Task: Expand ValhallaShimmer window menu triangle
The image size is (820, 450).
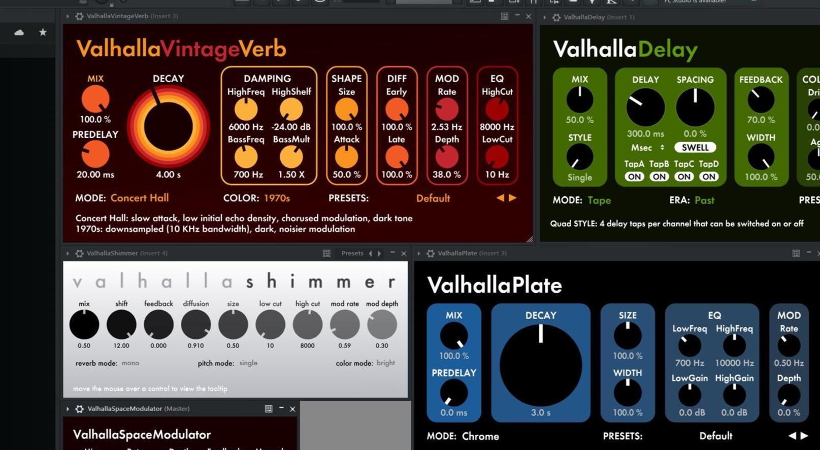Action: tap(68, 253)
